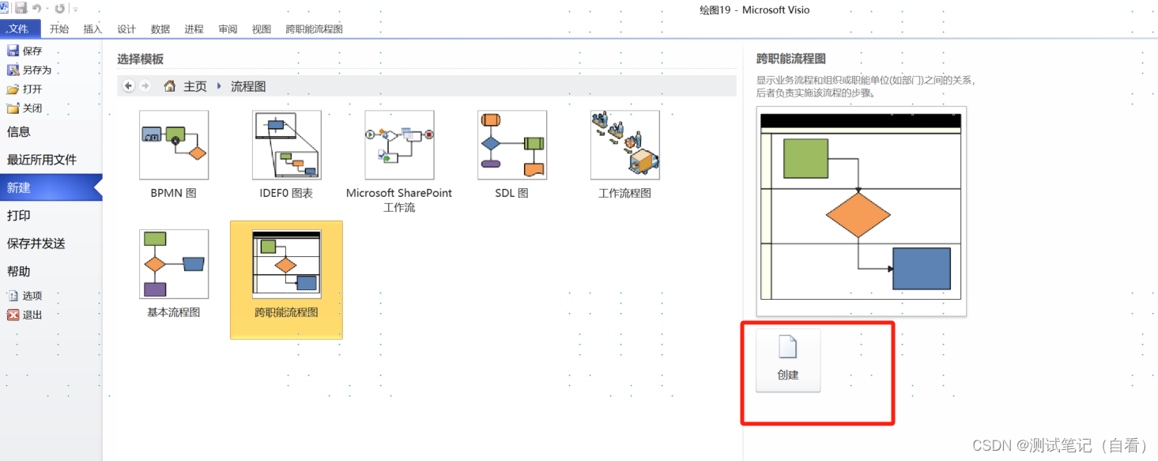The height and width of the screenshot is (461, 1158).
Task: Switch to the 设计 ribbon tab
Action: pos(126,29)
